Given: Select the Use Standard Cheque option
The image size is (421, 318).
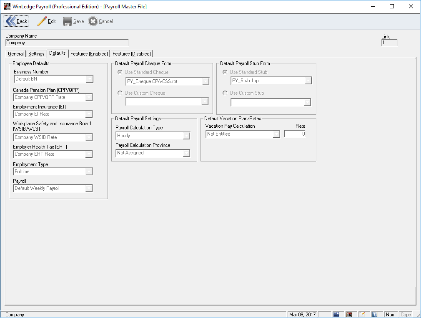Looking at the screenshot, I should [120, 72].
